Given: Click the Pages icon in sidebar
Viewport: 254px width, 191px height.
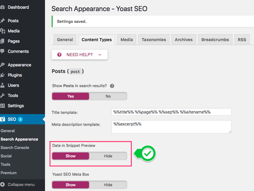Looking at the screenshot, I should pos(3,41).
